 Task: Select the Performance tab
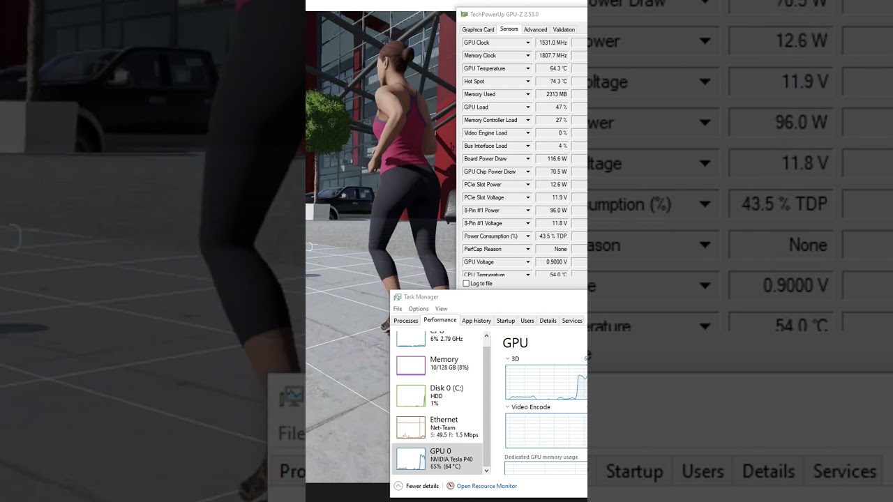[x=440, y=320]
